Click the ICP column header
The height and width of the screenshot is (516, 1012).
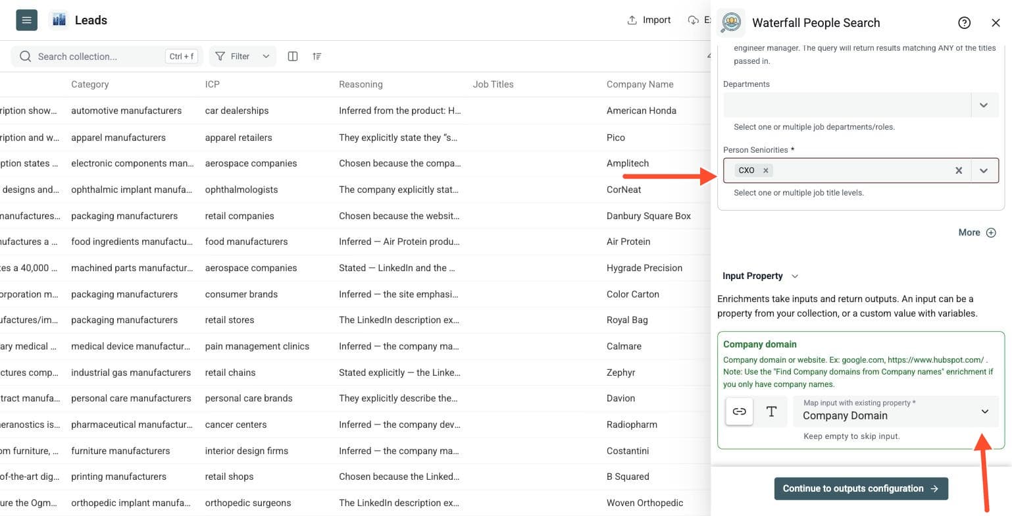pos(213,84)
